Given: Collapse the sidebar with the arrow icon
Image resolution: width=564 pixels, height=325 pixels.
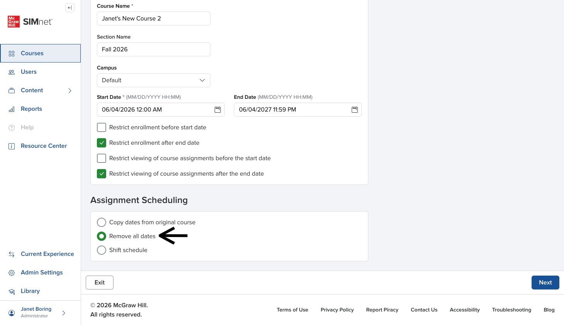Looking at the screenshot, I should pyautogui.click(x=70, y=8).
